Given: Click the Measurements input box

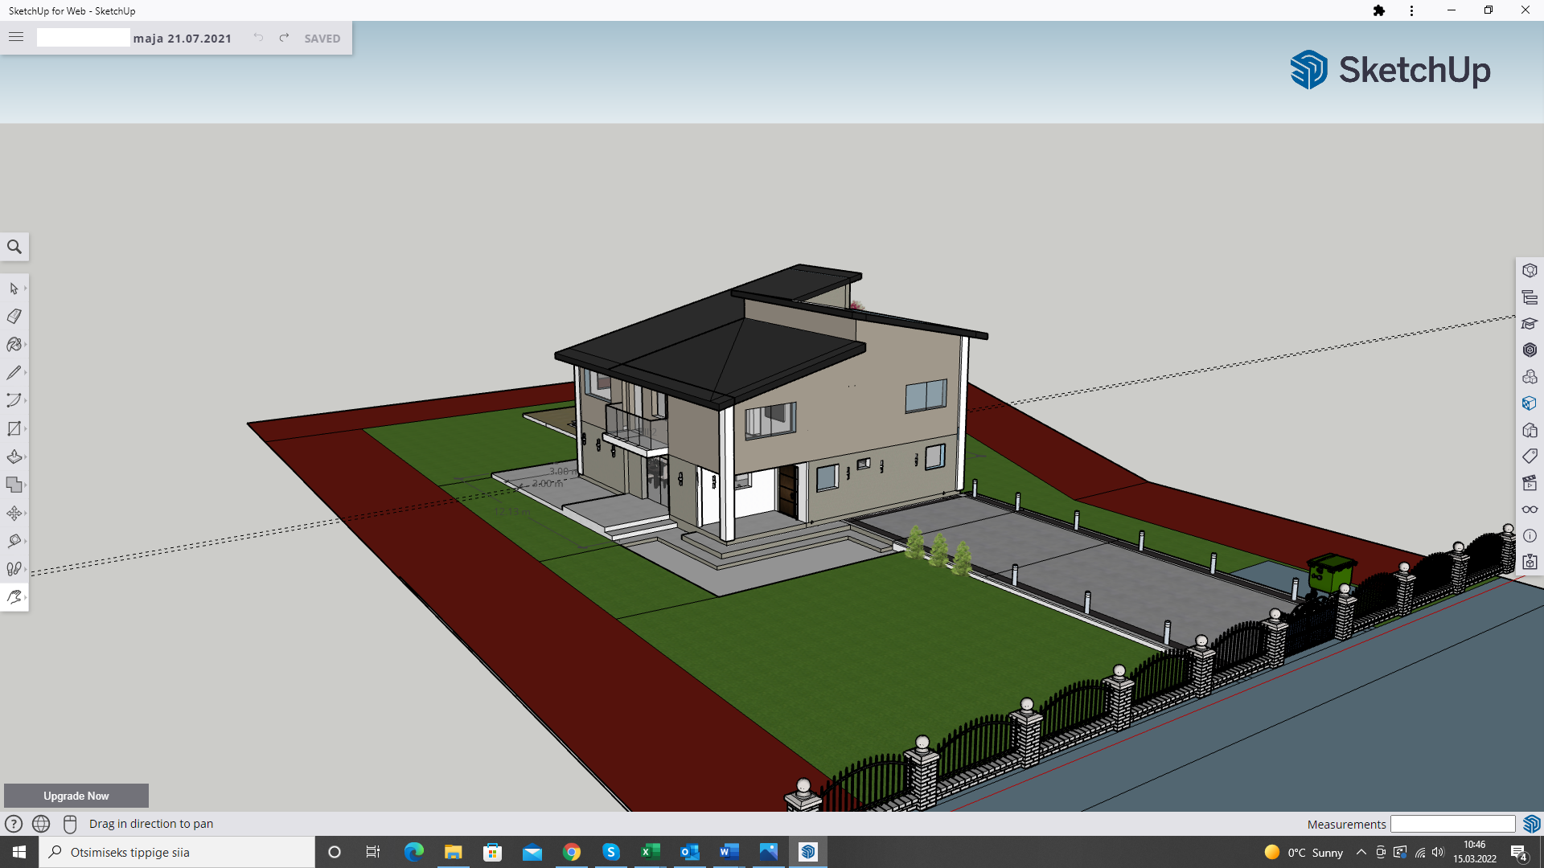Looking at the screenshot, I should 1452,824.
